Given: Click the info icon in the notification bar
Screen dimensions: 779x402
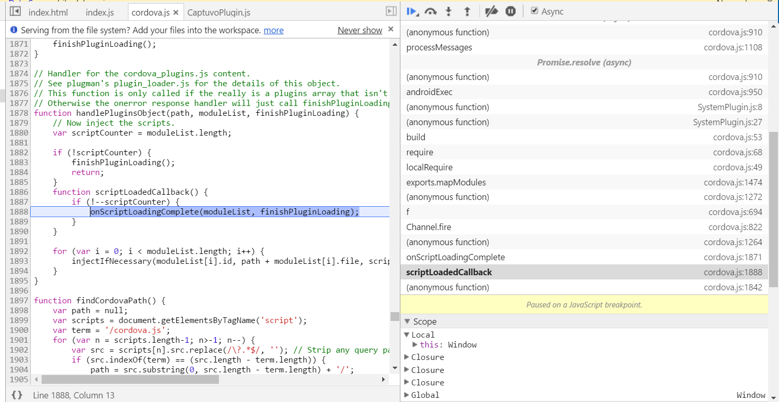Looking at the screenshot, I should pyautogui.click(x=14, y=30).
